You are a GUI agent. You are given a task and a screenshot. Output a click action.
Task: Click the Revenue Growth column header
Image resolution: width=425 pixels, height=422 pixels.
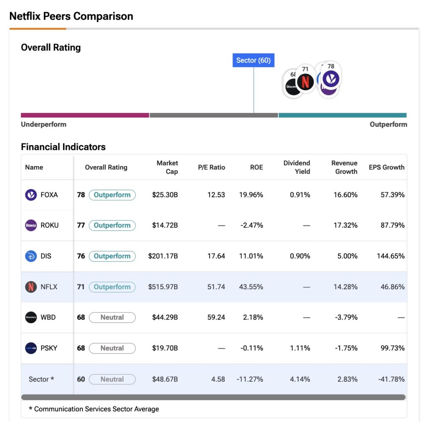(344, 167)
